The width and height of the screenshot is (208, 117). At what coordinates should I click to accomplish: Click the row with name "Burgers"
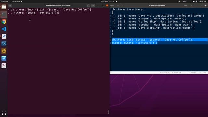(149, 19)
